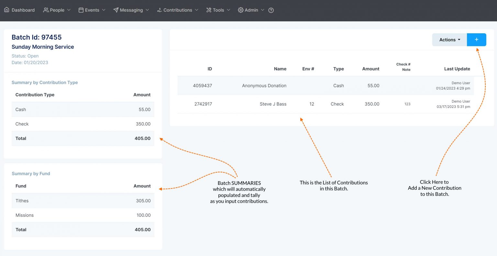
Task: Click the Name column header
Action: pos(280,69)
